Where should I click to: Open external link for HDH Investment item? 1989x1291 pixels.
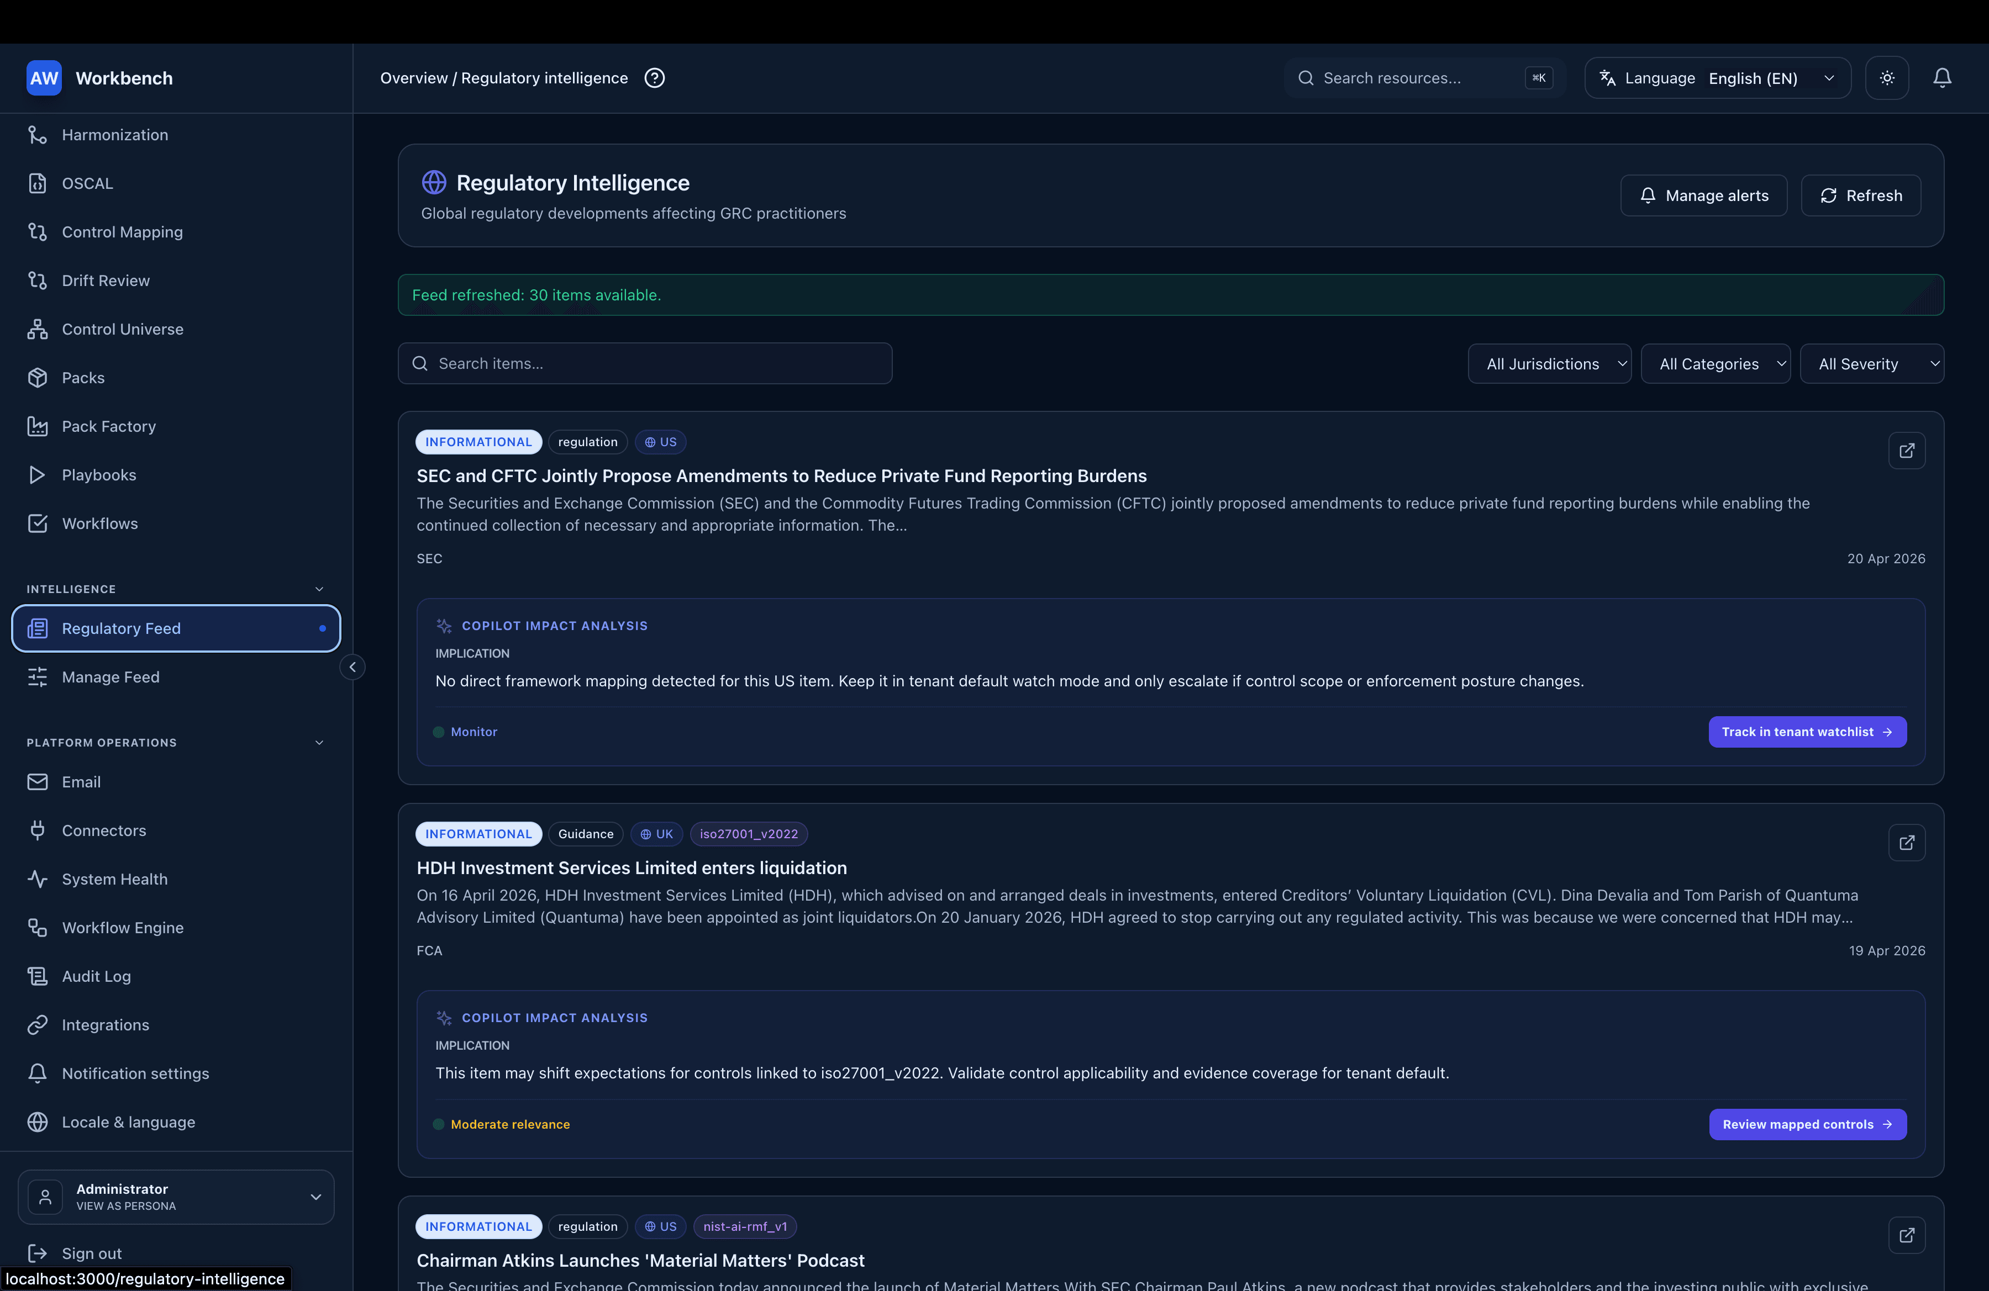point(1906,843)
